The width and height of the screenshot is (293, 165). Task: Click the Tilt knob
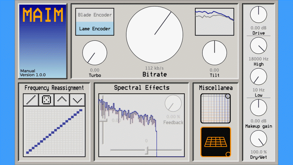(214, 53)
